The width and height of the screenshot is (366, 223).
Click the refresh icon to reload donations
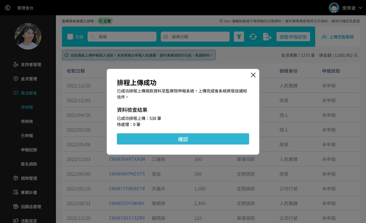[x=253, y=37]
